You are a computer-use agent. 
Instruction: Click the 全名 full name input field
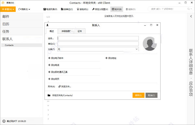coord(98,38)
